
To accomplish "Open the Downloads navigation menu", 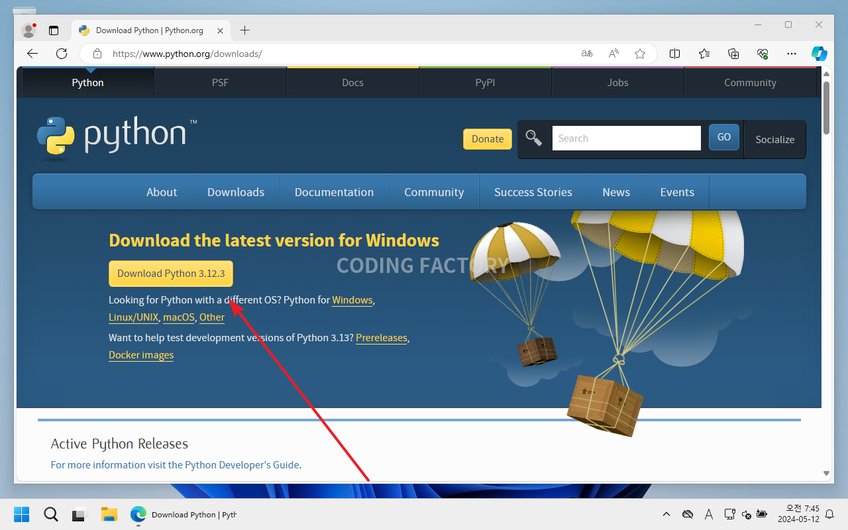I will click(236, 192).
